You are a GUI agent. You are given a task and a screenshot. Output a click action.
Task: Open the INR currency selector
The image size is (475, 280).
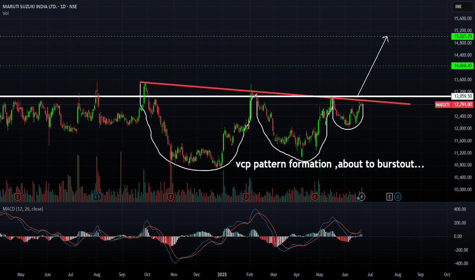click(463, 6)
